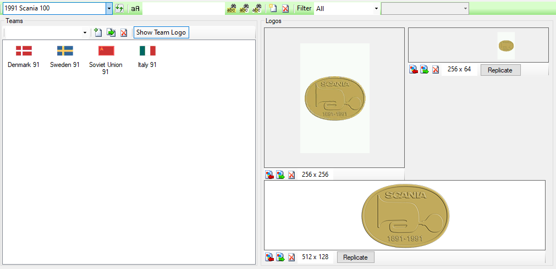Click the 512 x 128 size label
This screenshot has height=269, width=556.
[x=315, y=257]
